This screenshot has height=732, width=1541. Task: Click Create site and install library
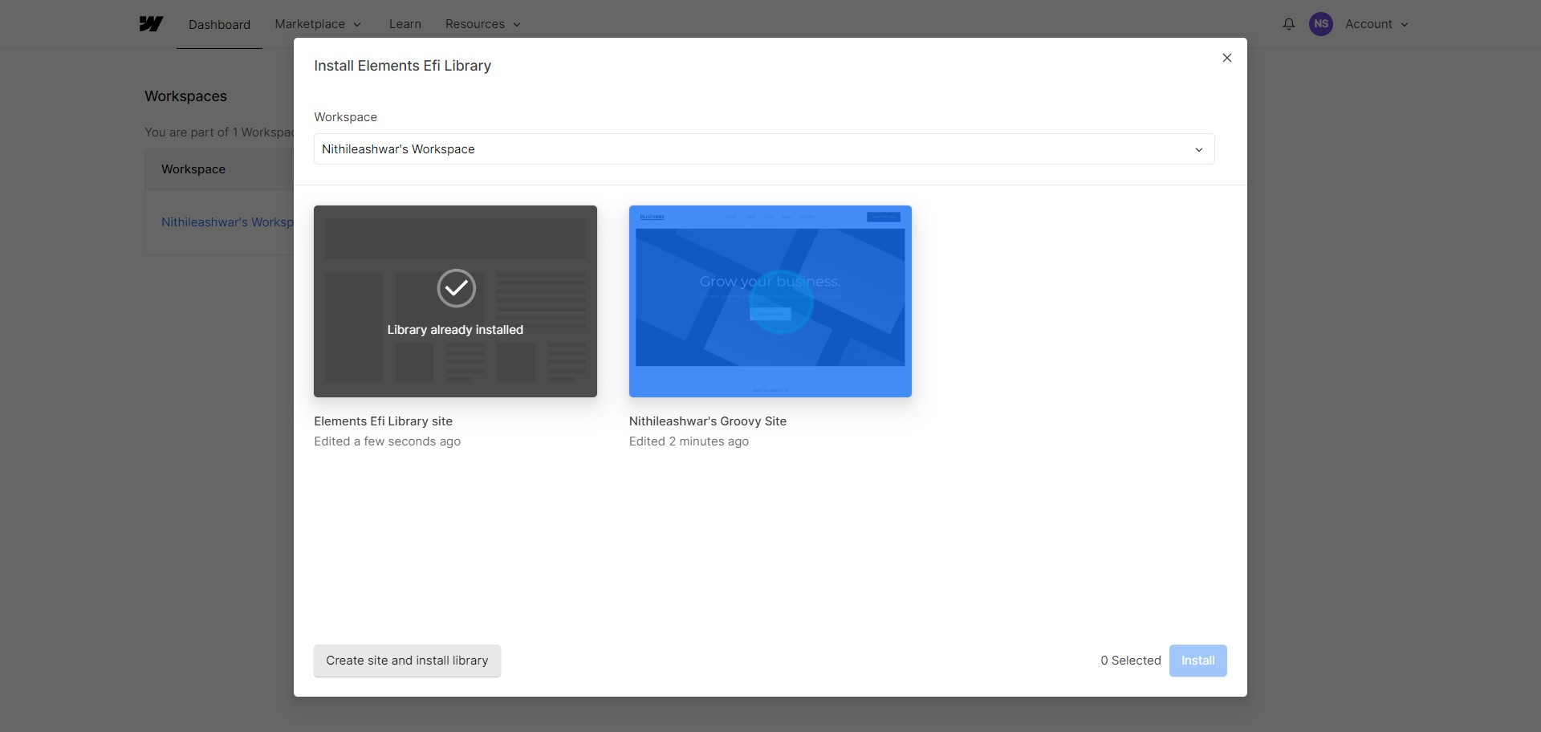pyautogui.click(x=407, y=661)
